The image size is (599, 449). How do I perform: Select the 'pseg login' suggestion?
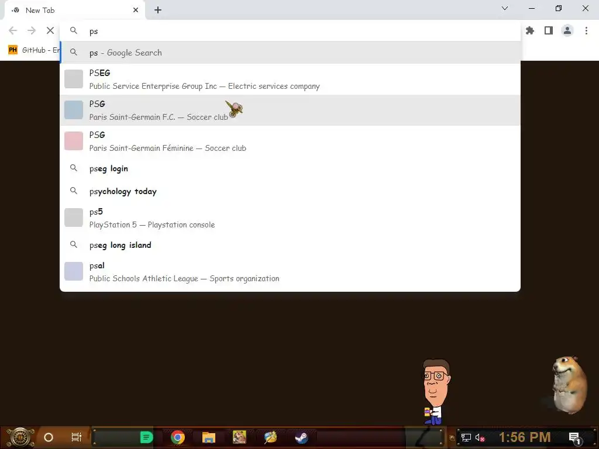click(x=290, y=168)
